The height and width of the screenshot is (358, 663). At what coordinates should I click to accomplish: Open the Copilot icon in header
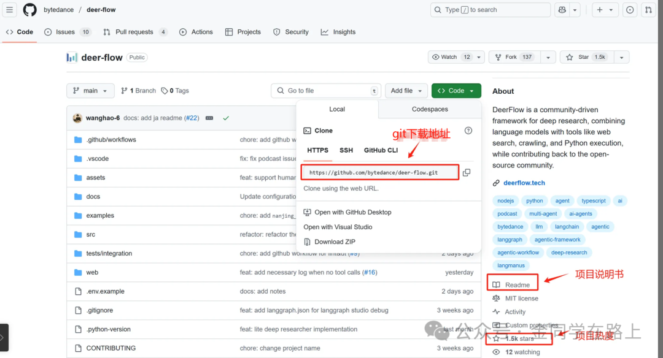pos(562,10)
